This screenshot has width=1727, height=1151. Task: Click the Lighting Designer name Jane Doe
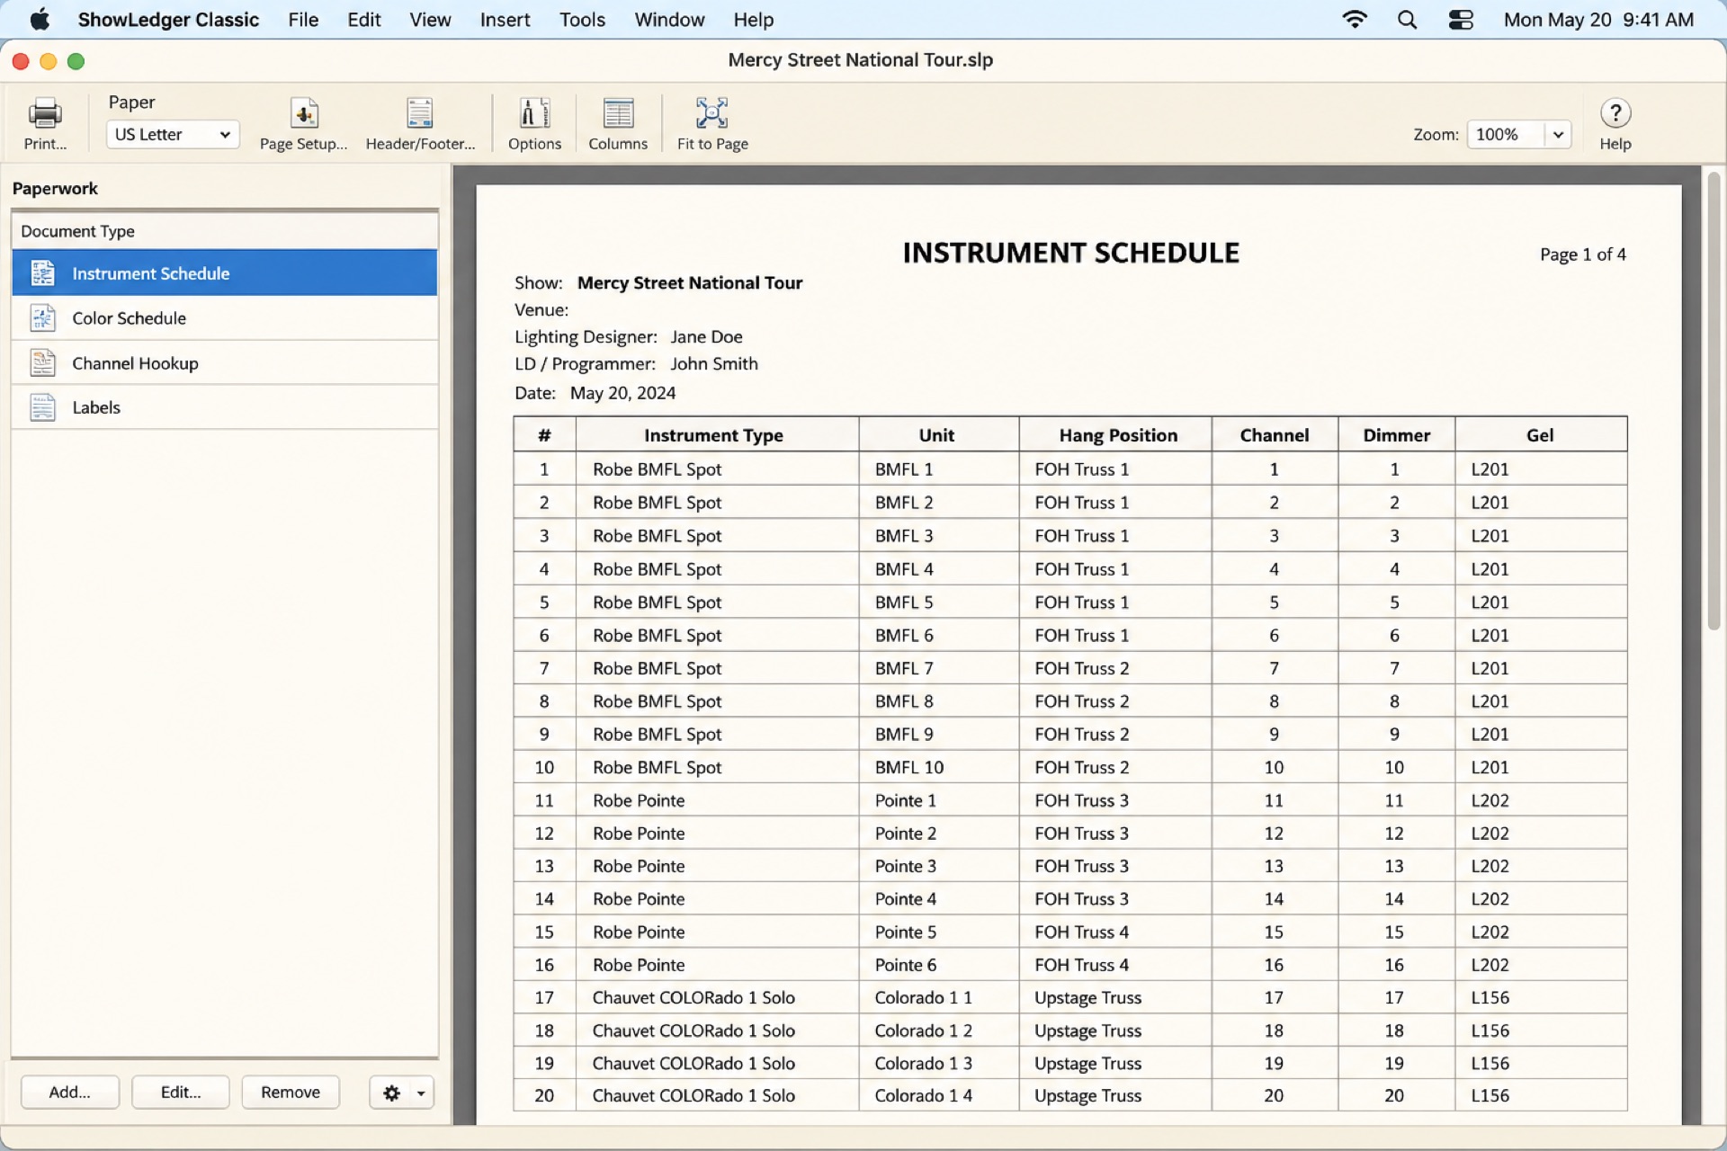706,337
